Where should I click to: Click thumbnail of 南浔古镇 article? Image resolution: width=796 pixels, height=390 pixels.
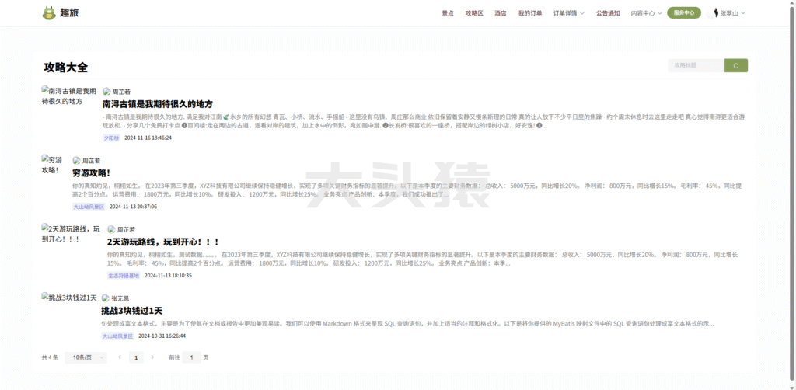click(69, 96)
